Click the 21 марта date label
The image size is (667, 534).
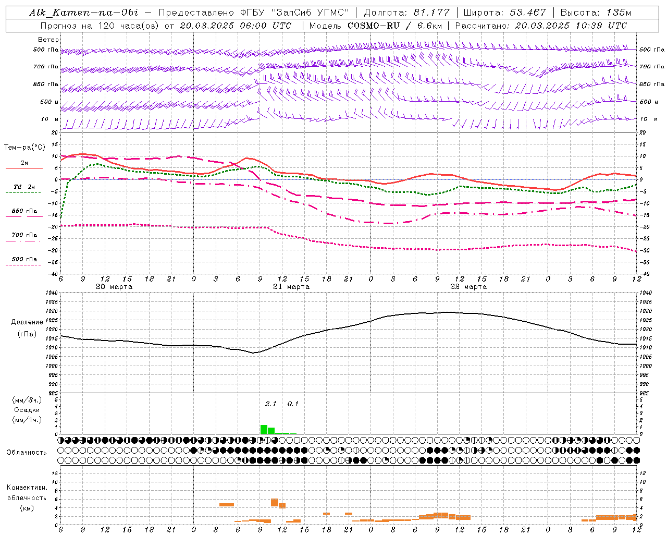291,286
